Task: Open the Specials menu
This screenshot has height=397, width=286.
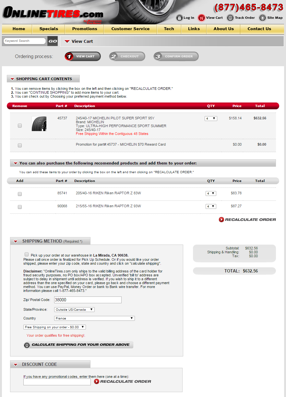Action: click(x=49, y=29)
